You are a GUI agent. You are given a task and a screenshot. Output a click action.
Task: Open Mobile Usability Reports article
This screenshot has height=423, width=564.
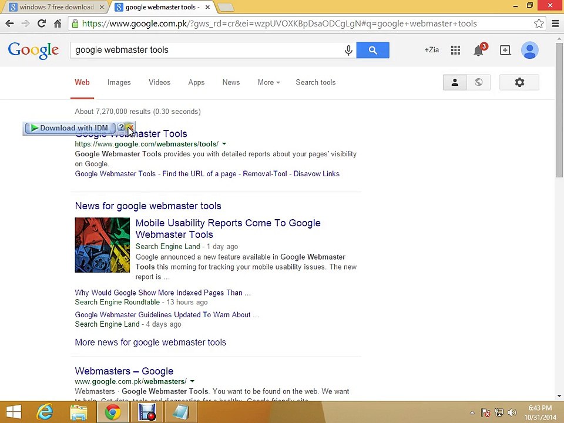[x=228, y=229]
